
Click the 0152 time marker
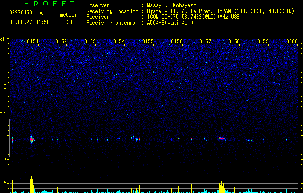pyautogui.click(x=61, y=41)
